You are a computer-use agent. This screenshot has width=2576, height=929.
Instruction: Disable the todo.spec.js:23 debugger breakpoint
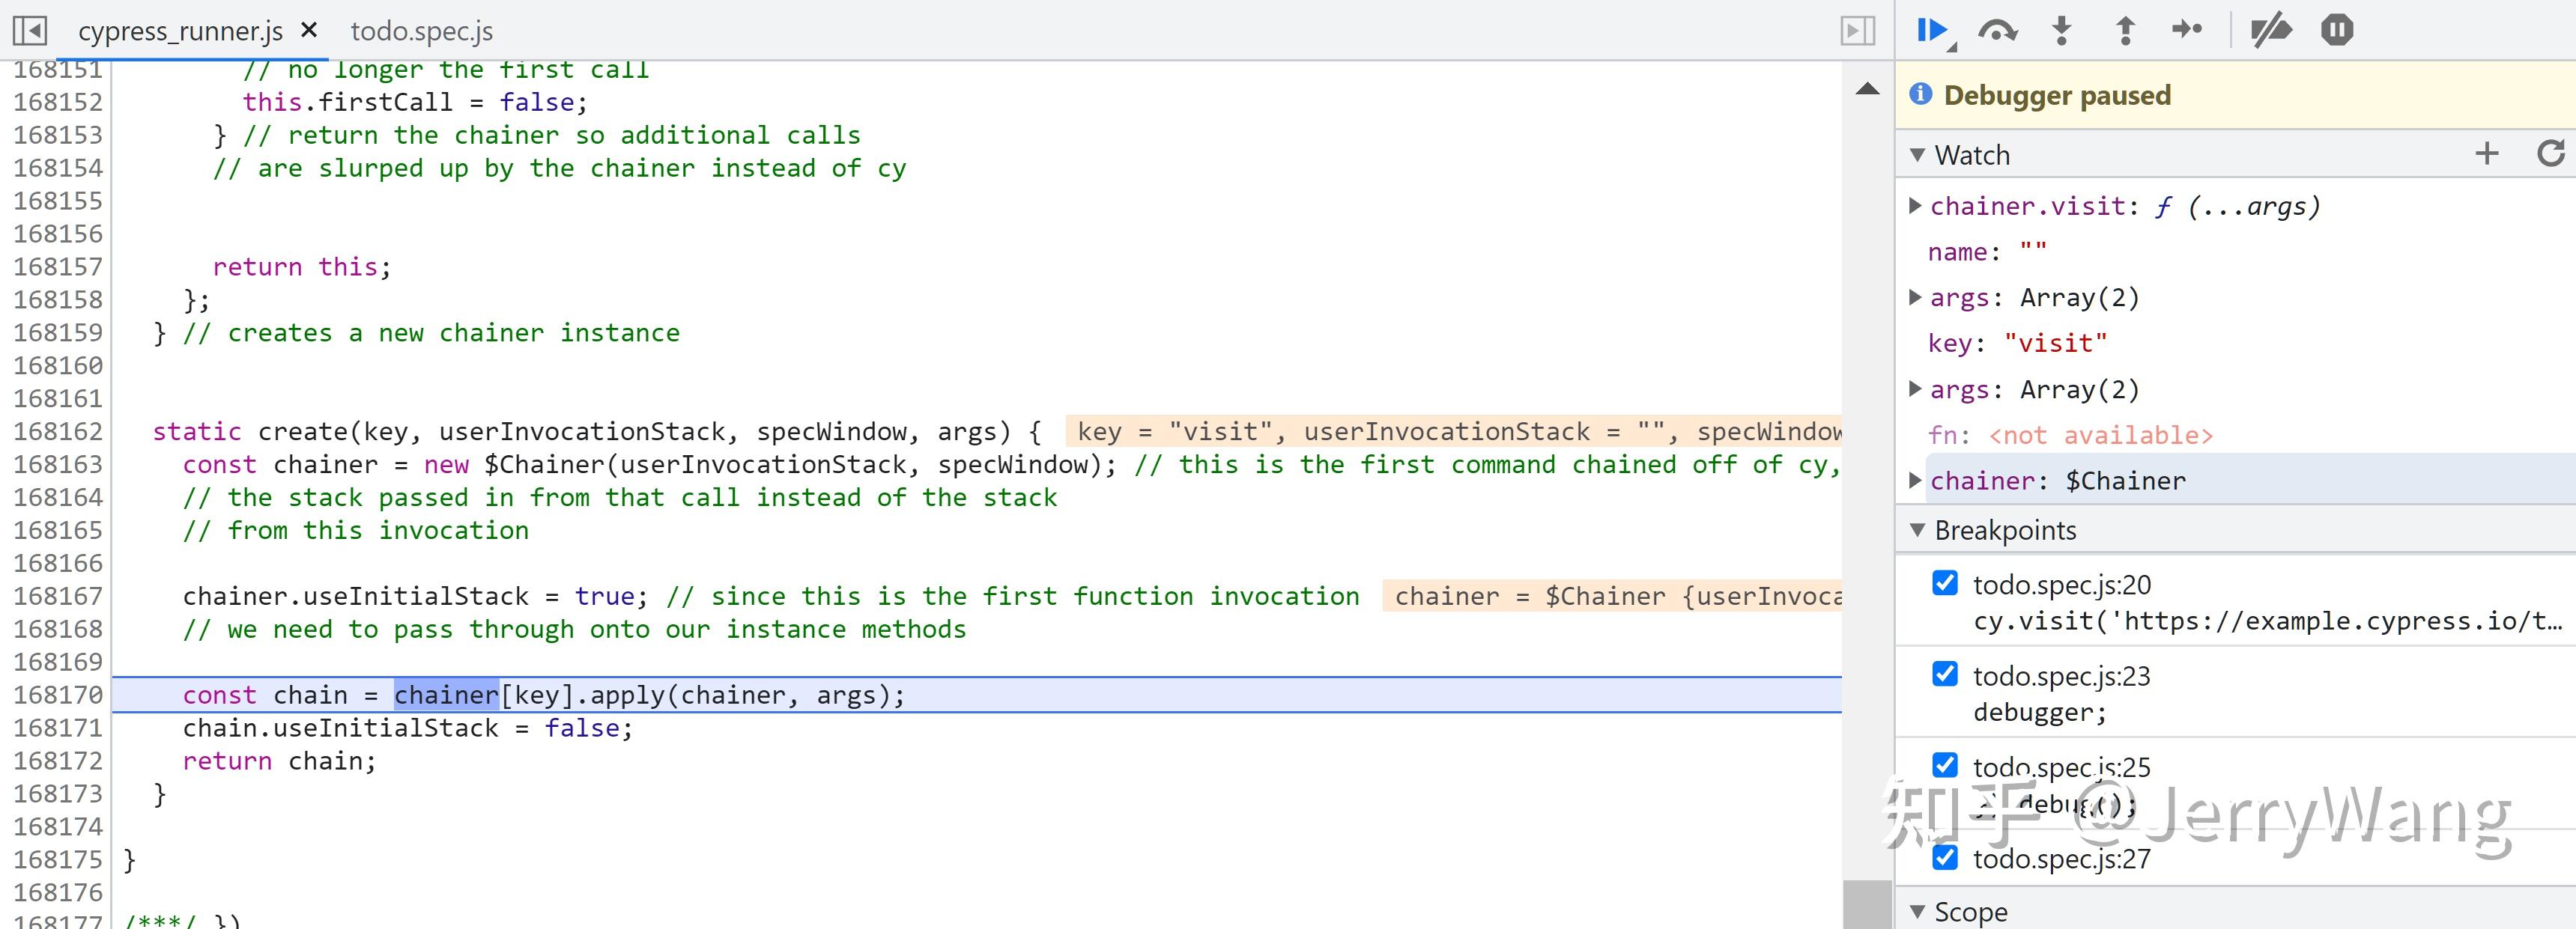point(1945,674)
